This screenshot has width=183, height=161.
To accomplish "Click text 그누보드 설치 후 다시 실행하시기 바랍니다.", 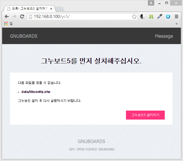I will point(49,101).
